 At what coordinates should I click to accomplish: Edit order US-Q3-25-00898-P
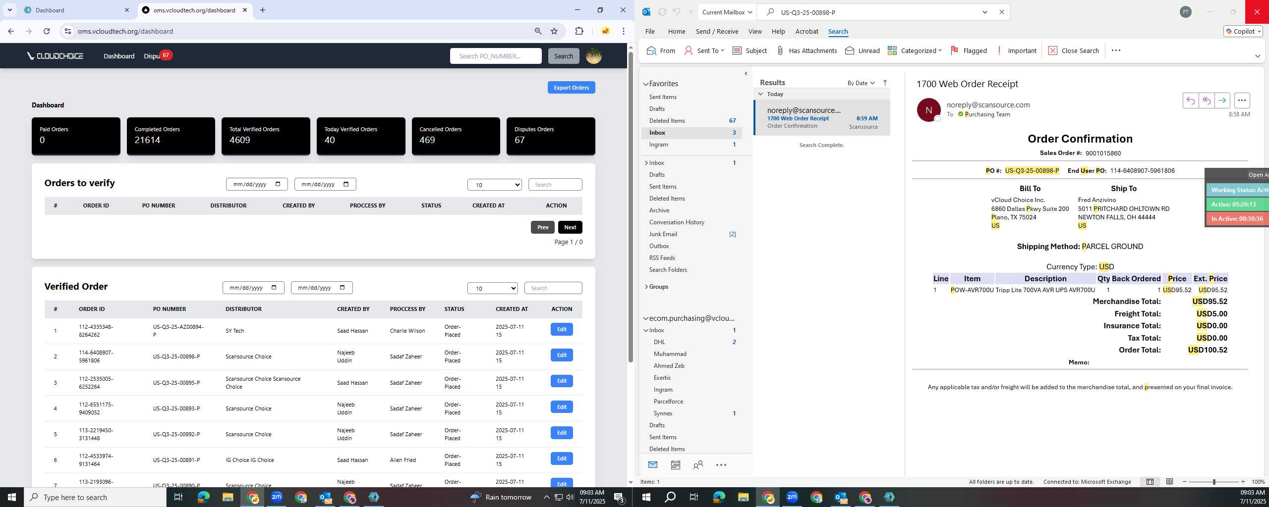click(562, 355)
